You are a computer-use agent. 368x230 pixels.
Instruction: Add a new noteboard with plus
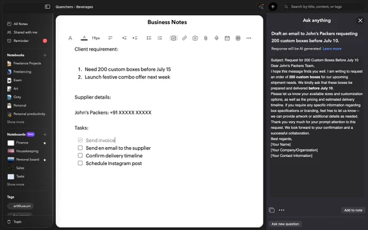[45, 134]
